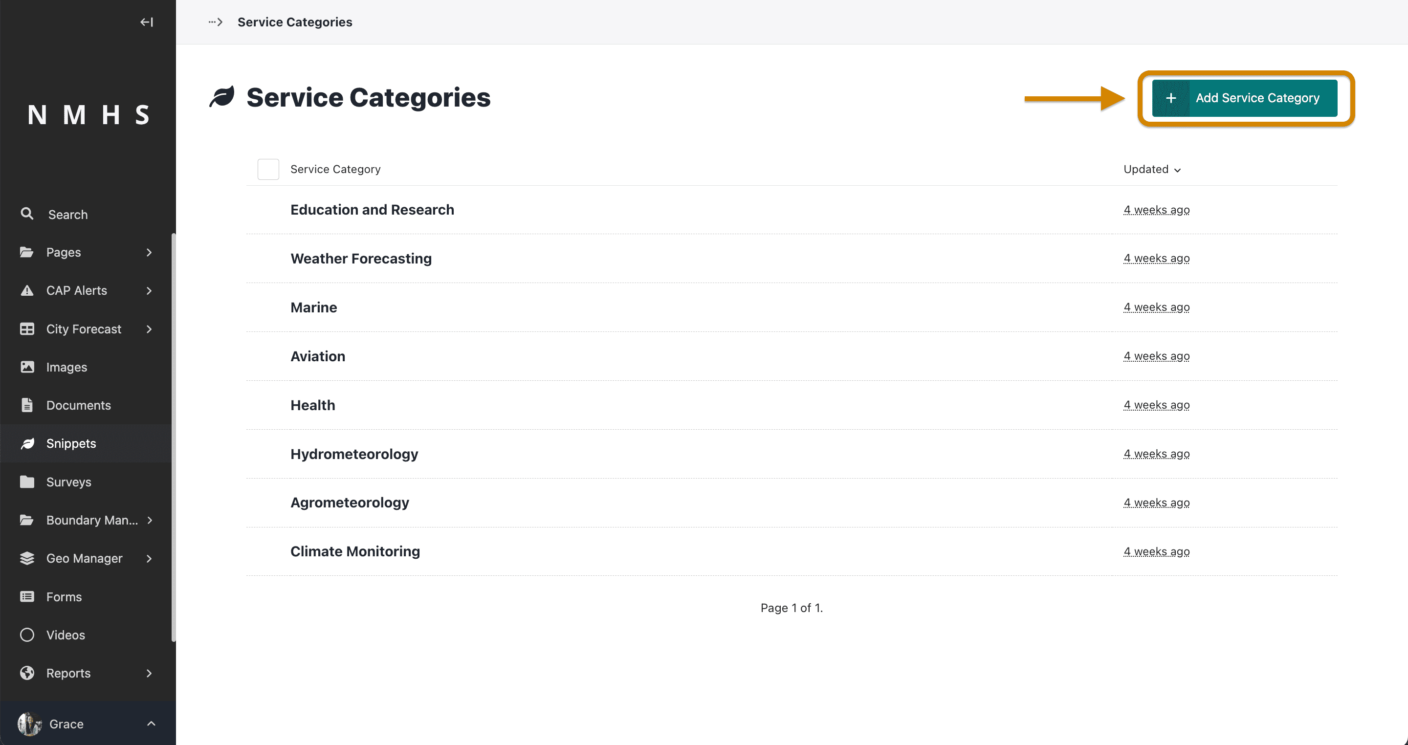Viewport: 1408px width, 745px height.
Task: Click the 'Page 1 of 1.' text
Action: (x=792, y=608)
